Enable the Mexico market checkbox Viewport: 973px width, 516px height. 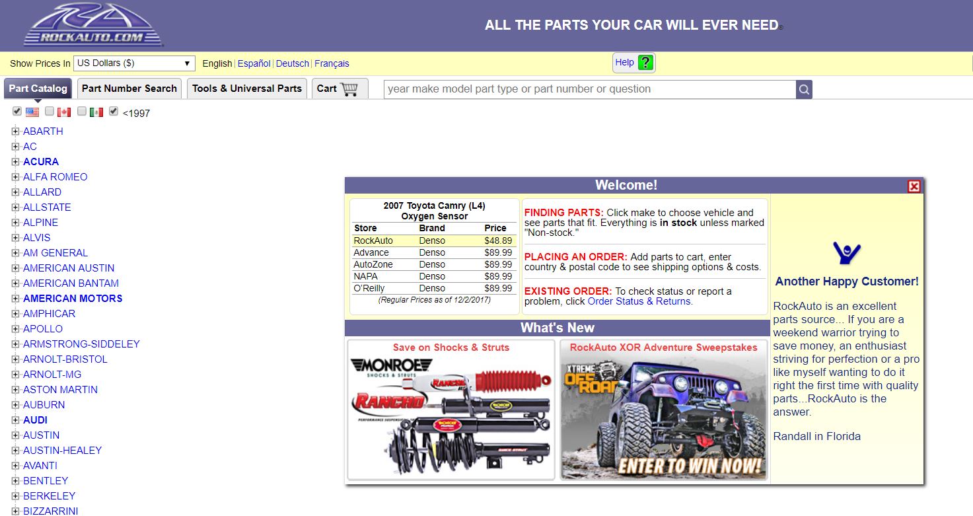click(82, 111)
